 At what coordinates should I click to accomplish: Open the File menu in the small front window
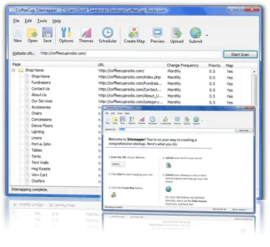click(x=107, y=114)
